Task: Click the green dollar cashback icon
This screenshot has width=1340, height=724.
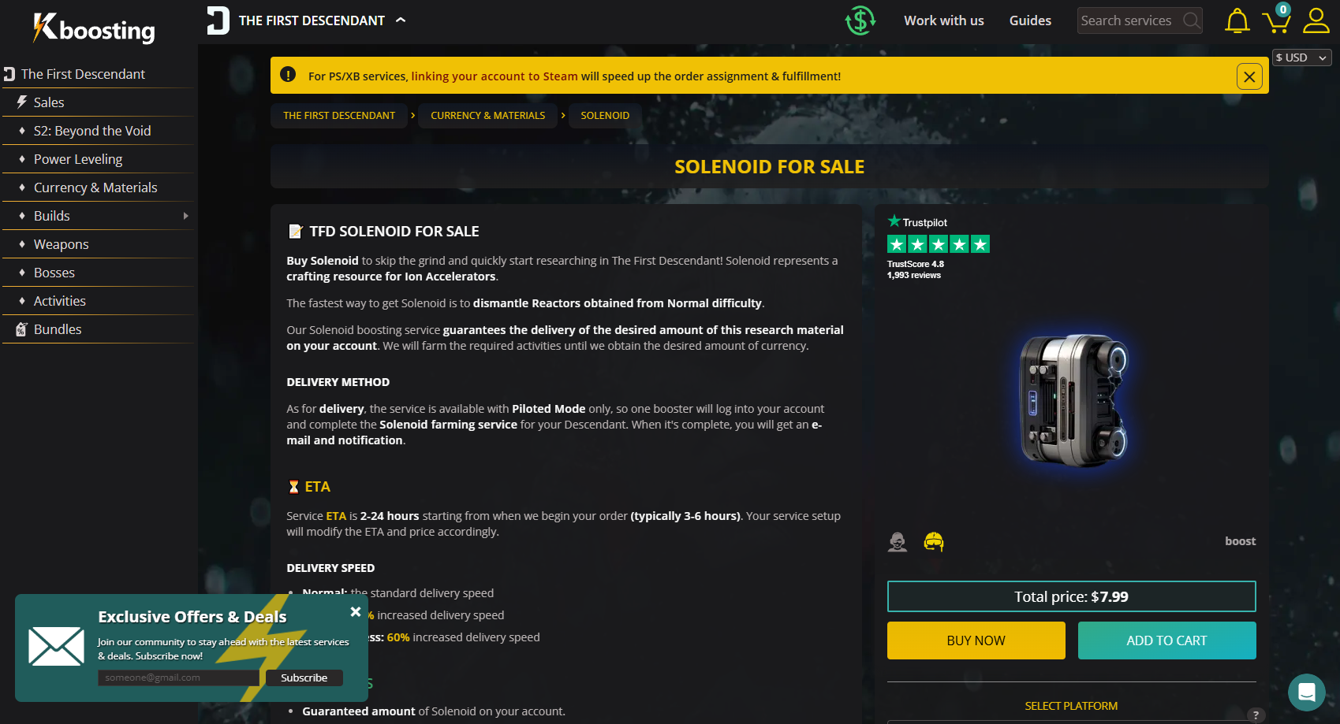Action: click(x=860, y=20)
